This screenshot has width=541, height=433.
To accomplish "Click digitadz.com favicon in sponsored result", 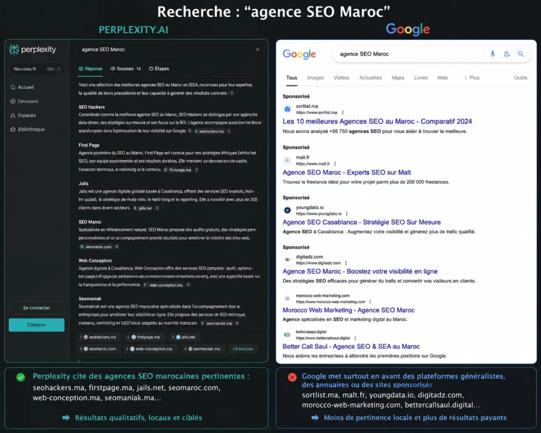I will (287, 260).
